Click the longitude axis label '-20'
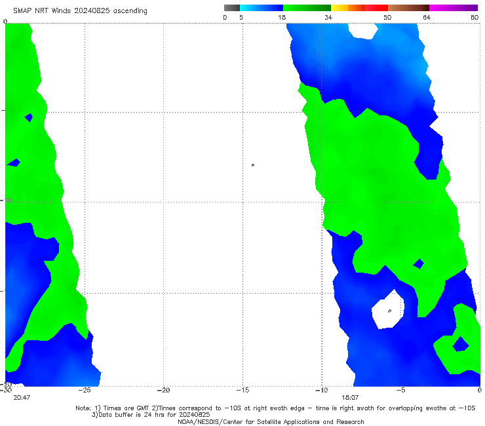 point(164,390)
